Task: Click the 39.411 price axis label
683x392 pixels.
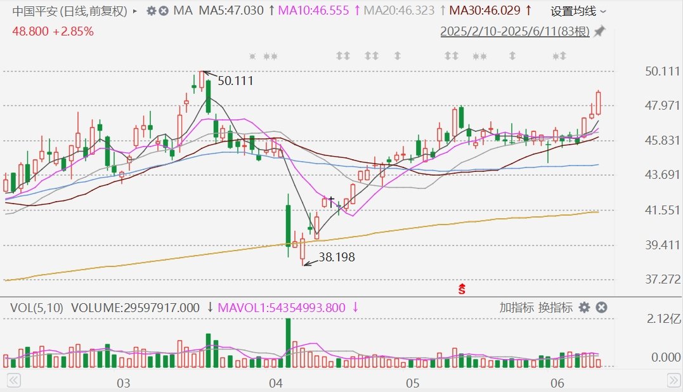Action: point(662,245)
